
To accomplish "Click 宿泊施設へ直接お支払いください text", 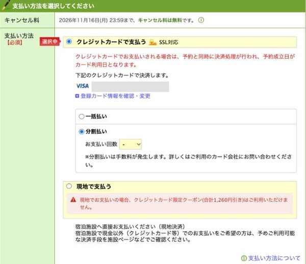I will coord(130,227).
